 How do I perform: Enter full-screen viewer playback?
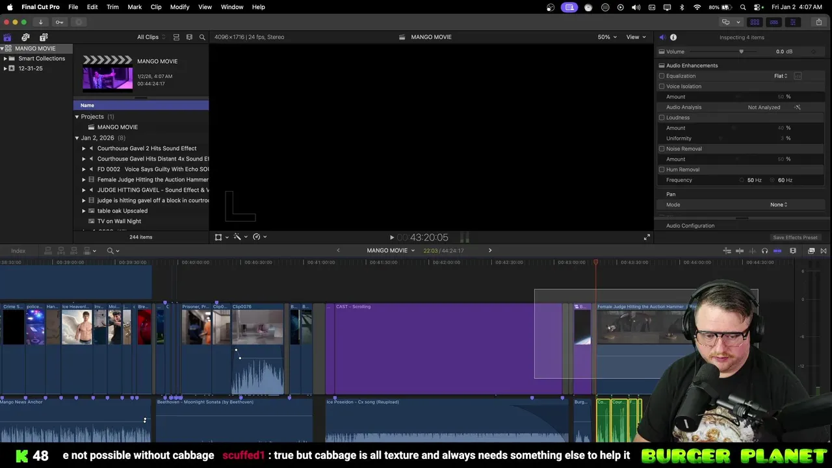647,237
